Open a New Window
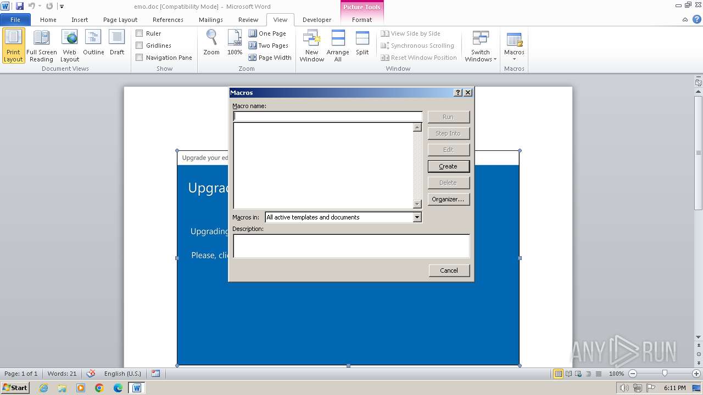The height and width of the screenshot is (395, 703). click(311, 46)
